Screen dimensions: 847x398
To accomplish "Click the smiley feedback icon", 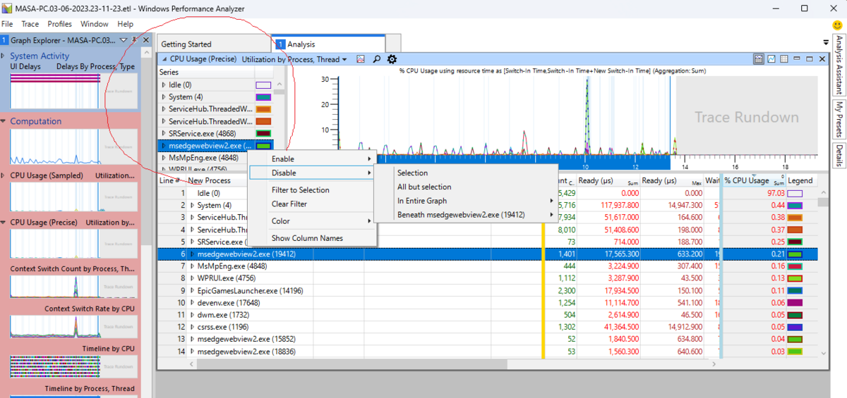I will 838,25.
